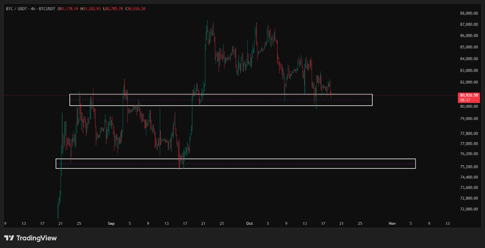485x248 pixels.
Task: Click the 83,000.00 price axis label
Action: click(x=469, y=71)
